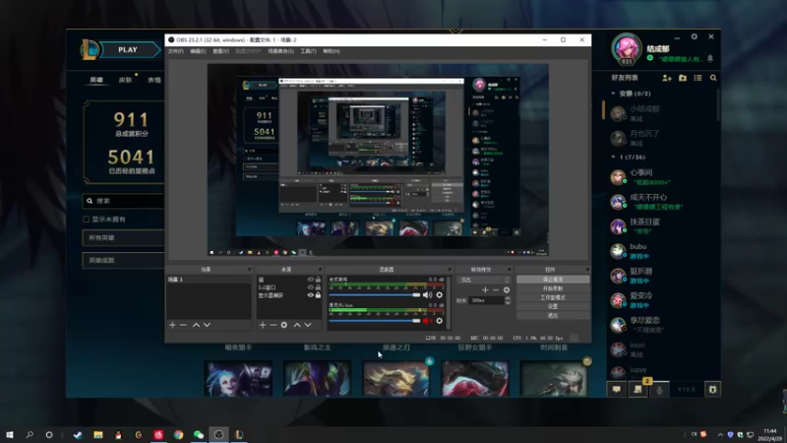Remove the selected scene with minus icon
787x443 pixels.
(x=183, y=325)
